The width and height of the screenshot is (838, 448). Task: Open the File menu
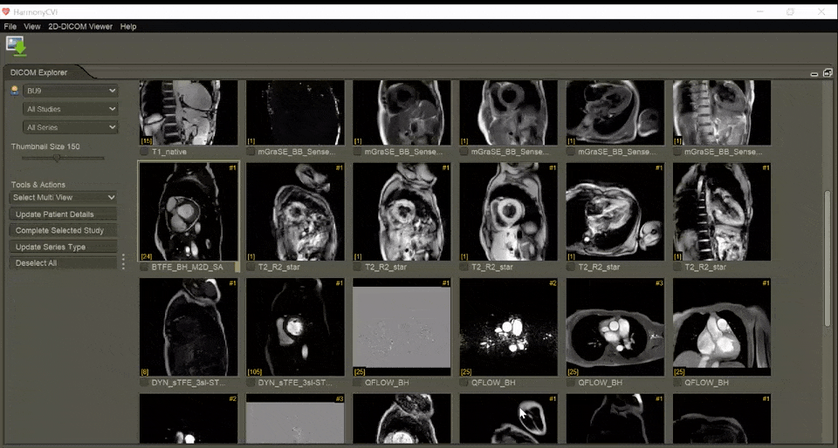click(10, 26)
